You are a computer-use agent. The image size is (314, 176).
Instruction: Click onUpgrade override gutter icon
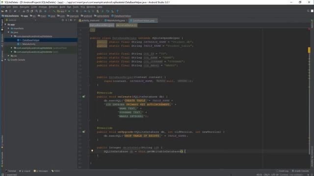click(84, 132)
